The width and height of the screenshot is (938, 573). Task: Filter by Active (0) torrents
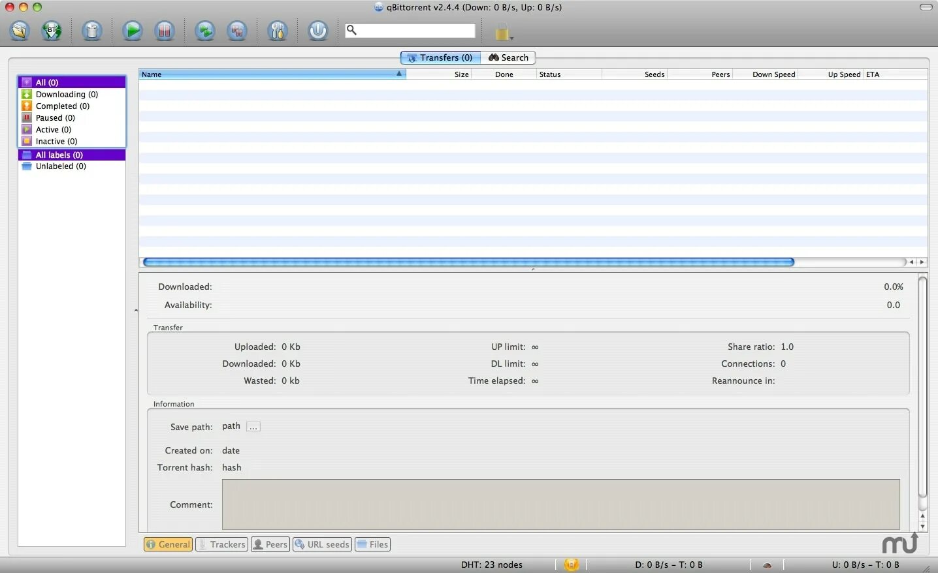(72, 129)
